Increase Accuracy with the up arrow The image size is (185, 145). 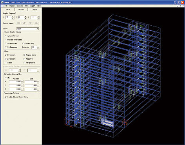pos(38,46)
